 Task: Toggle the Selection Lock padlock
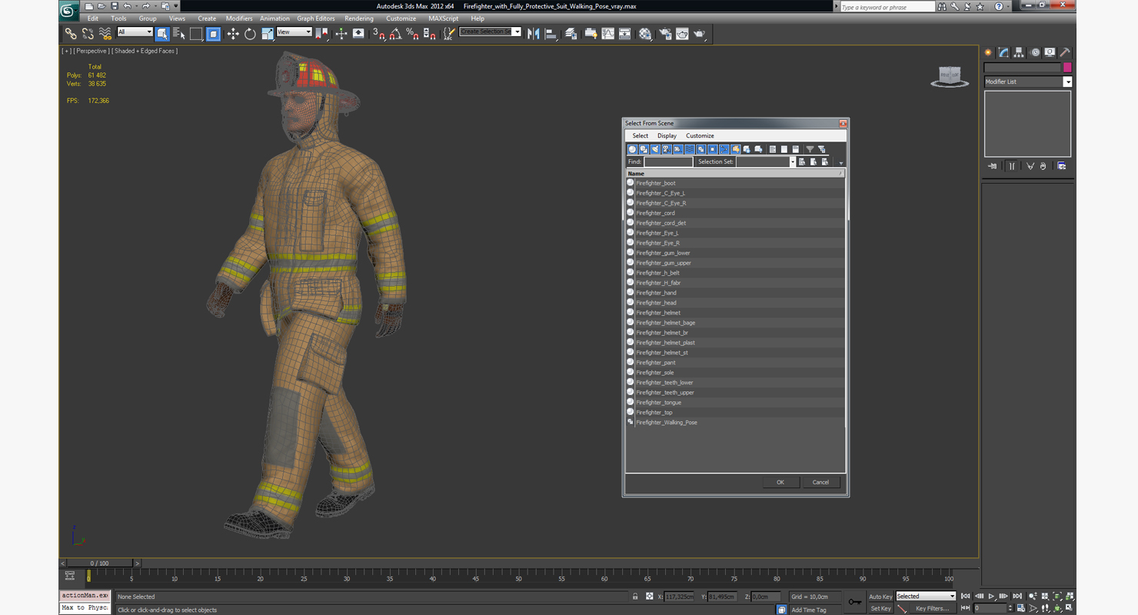click(x=635, y=597)
